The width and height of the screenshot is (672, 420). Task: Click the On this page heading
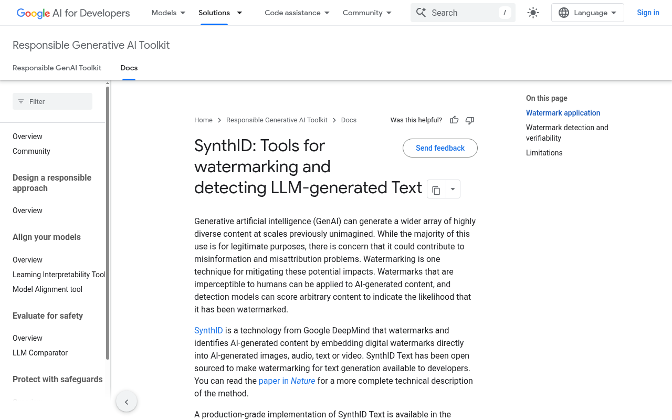pos(547,98)
